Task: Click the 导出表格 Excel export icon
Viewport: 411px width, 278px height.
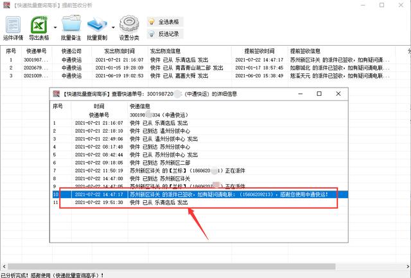Action: coord(39,28)
